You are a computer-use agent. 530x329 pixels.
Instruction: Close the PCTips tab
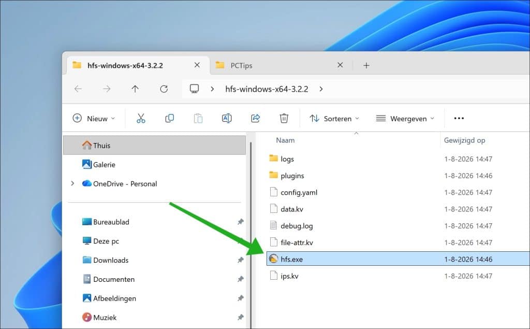coord(340,65)
